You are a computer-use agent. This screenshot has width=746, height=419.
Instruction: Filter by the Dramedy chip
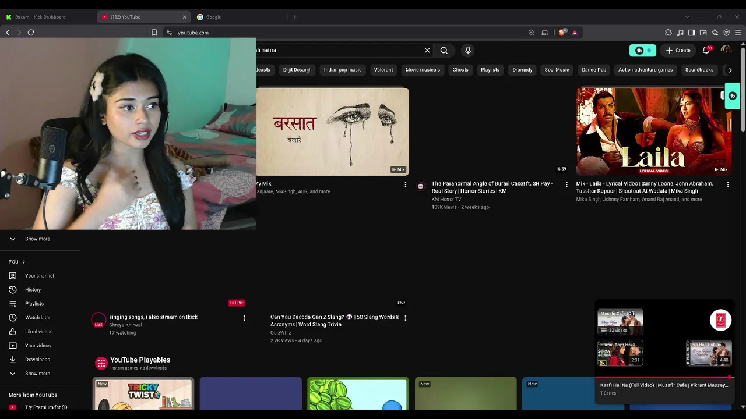pos(522,70)
